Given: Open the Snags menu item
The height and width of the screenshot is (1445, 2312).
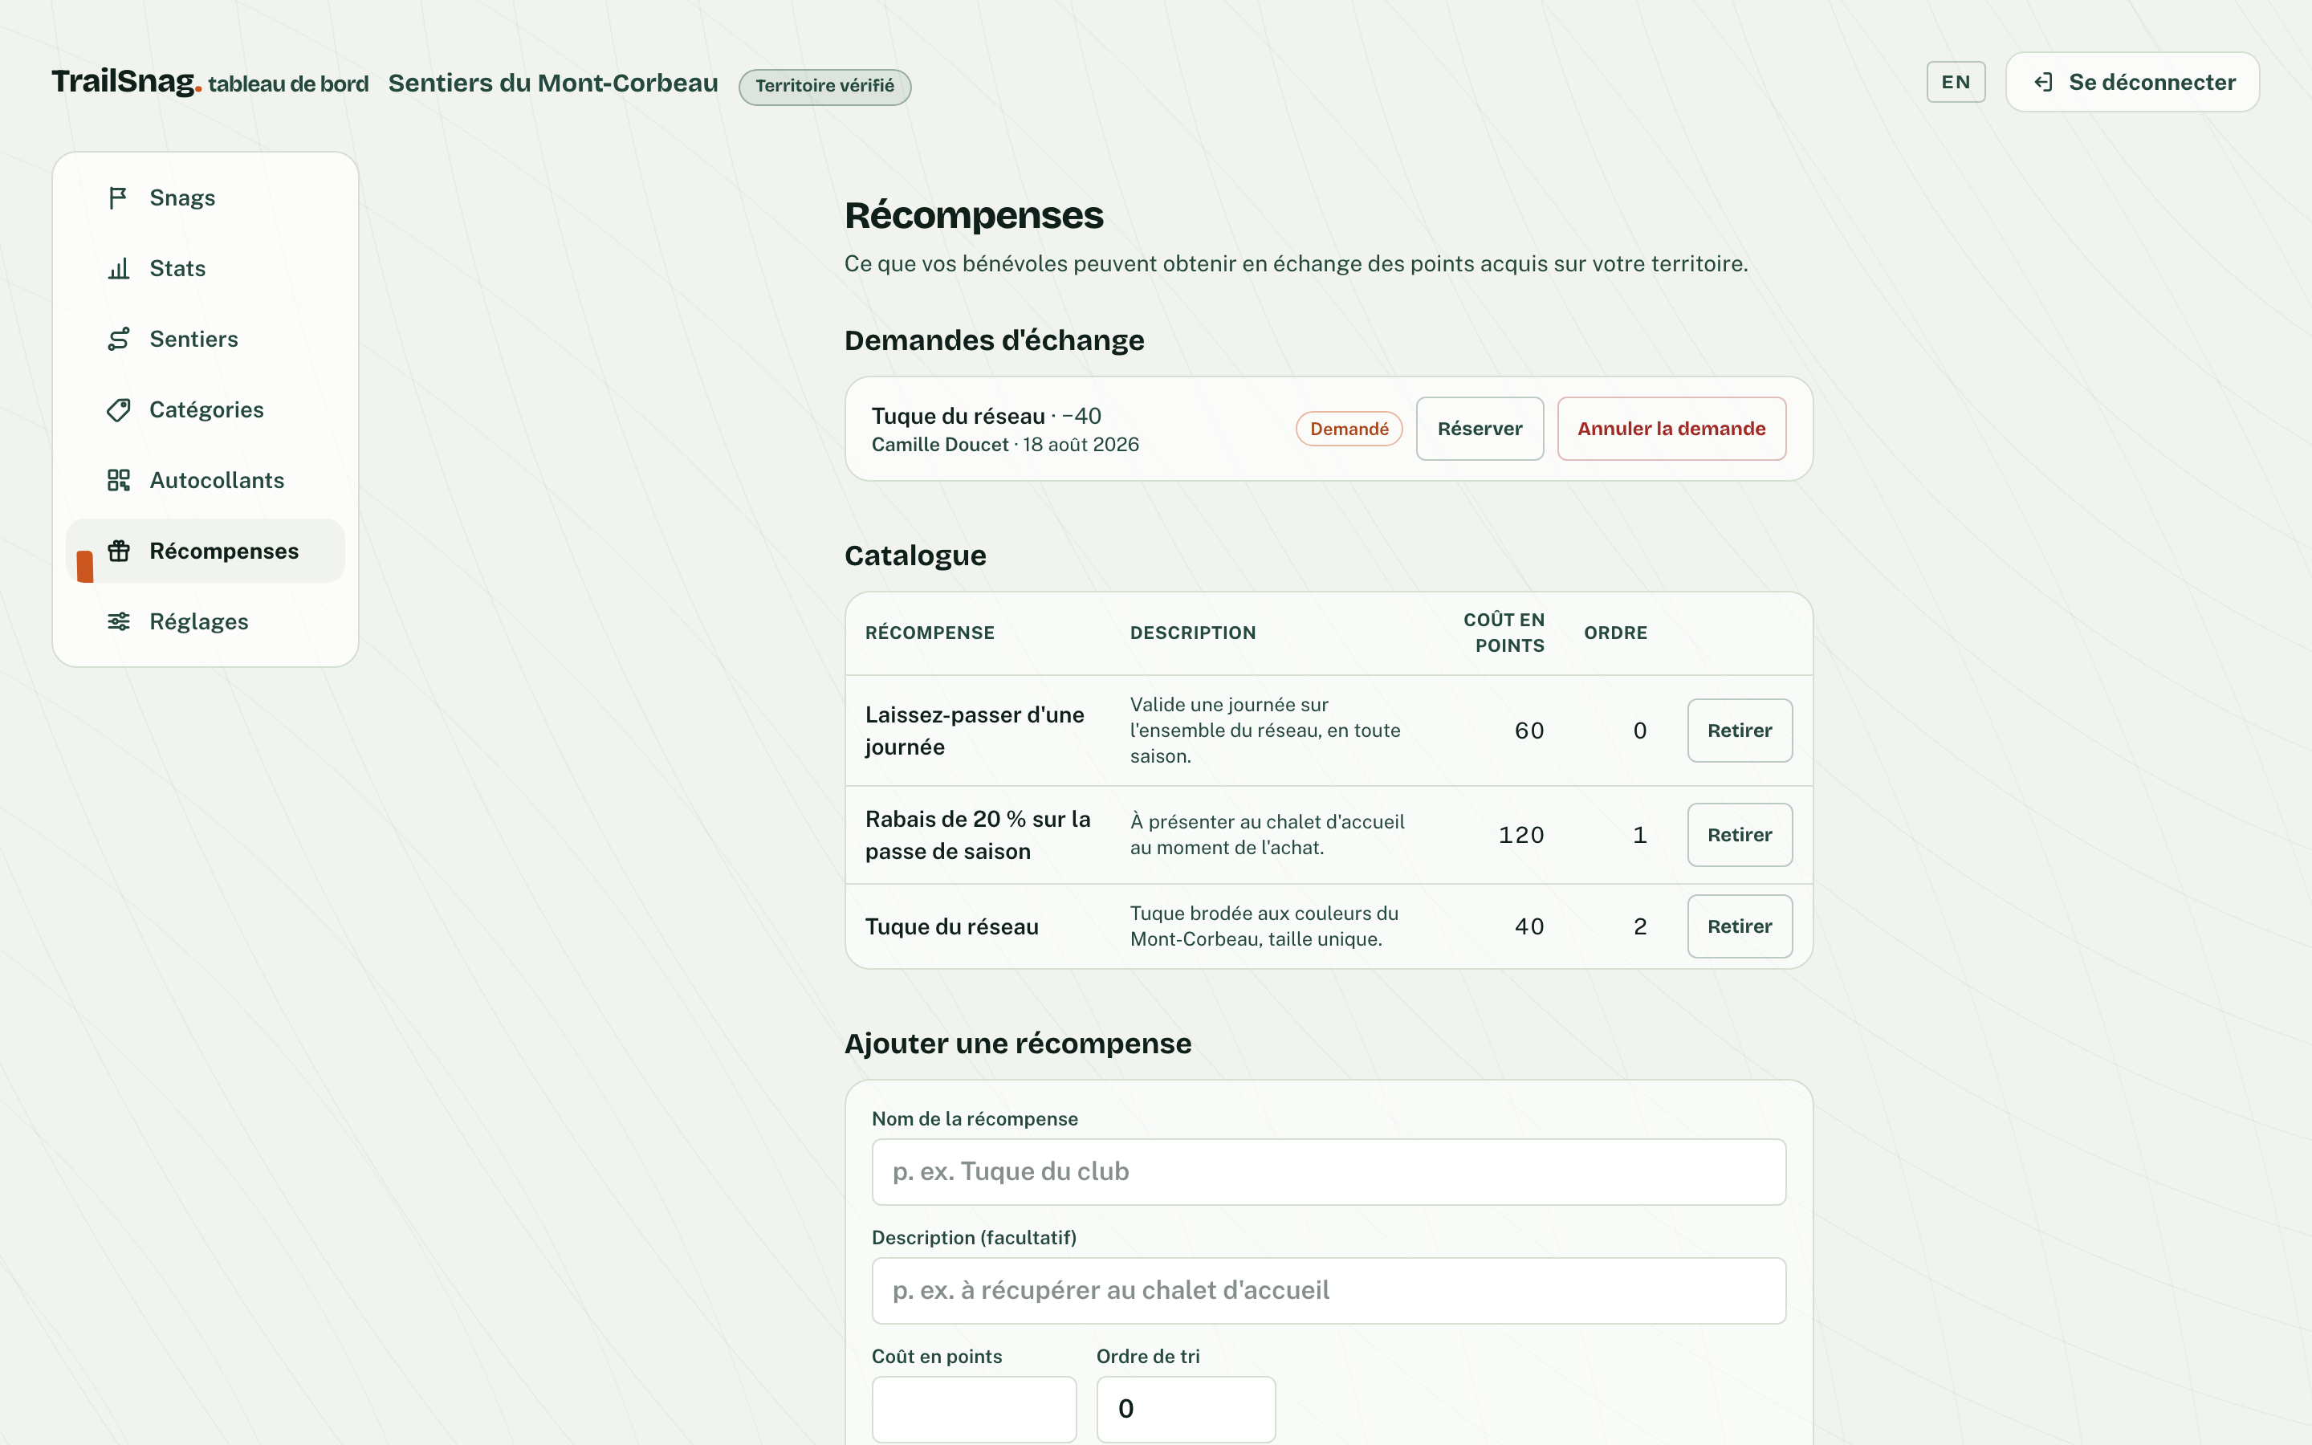Looking at the screenshot, I should (x=206, y=197).
